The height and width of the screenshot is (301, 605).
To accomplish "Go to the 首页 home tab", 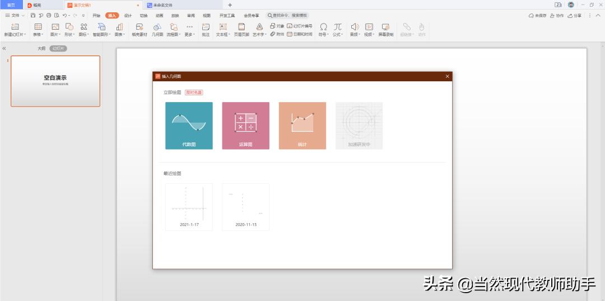I will (11, 5).
